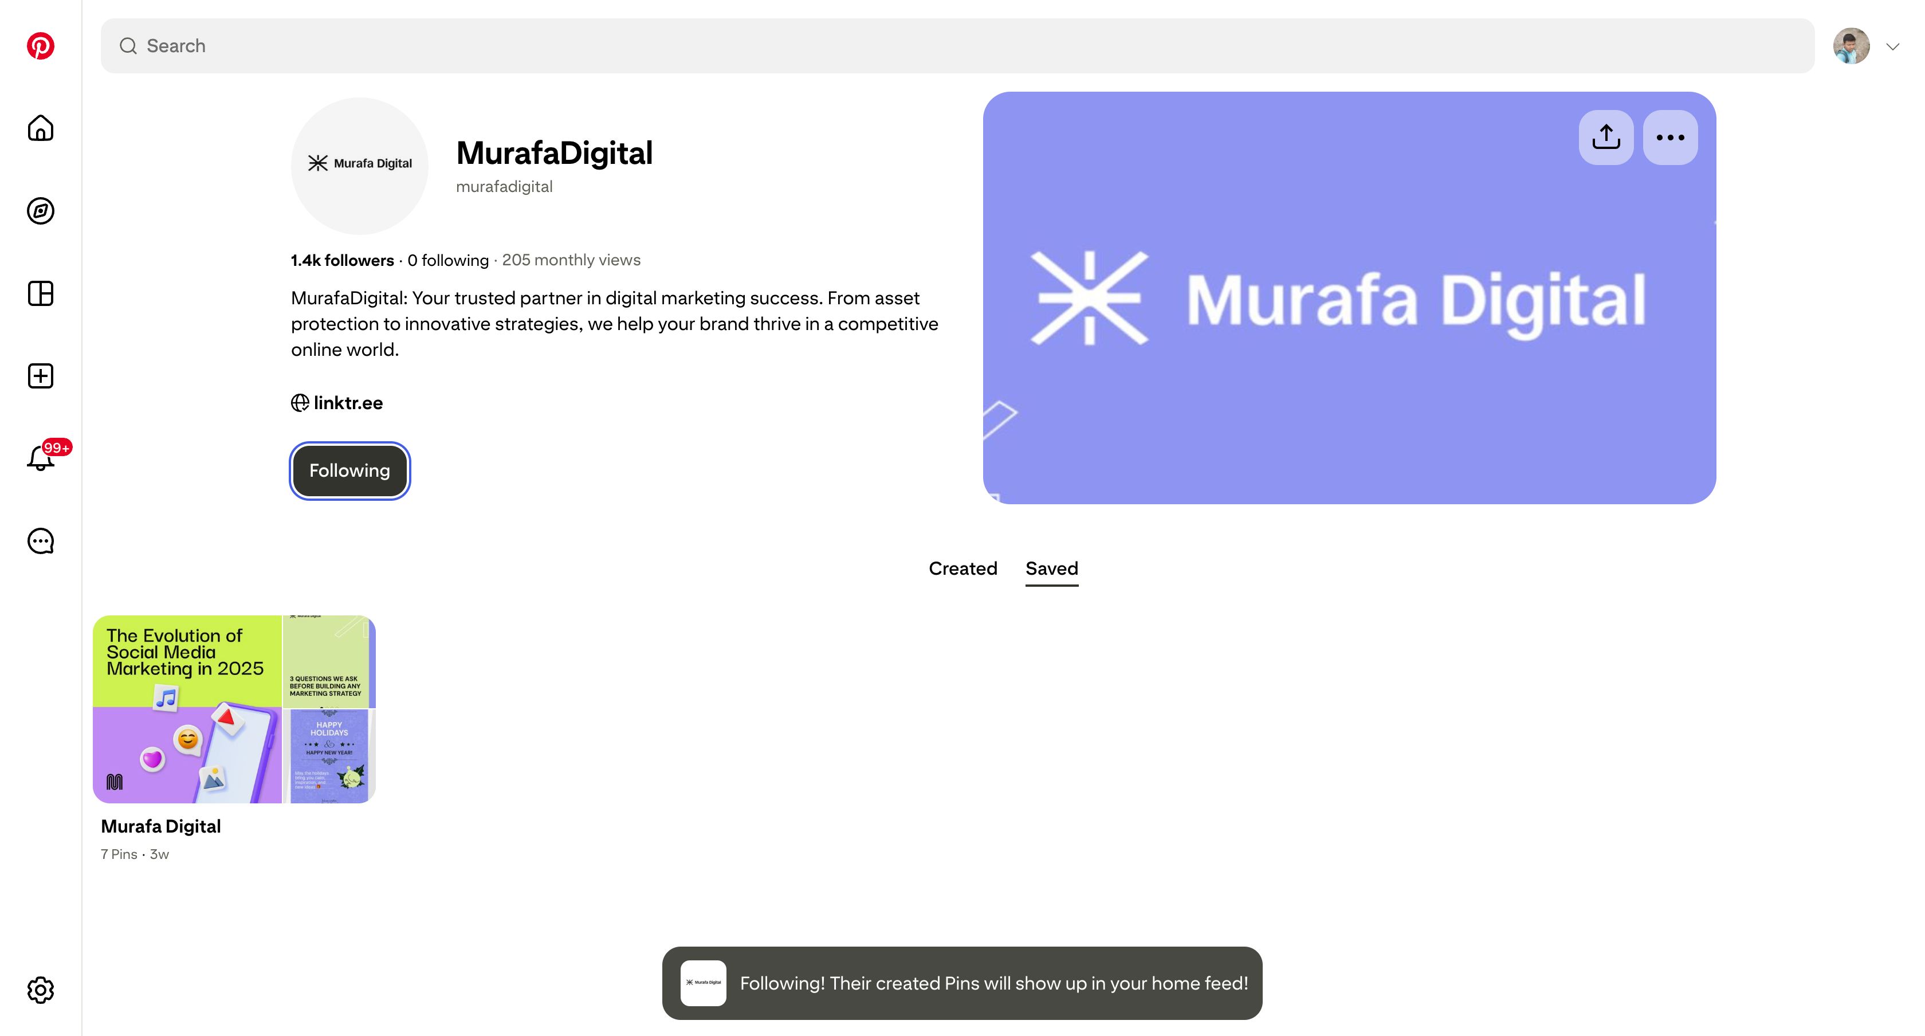Click into the Search field
Screen dimensions: 1925x1036
coord(957,46)
